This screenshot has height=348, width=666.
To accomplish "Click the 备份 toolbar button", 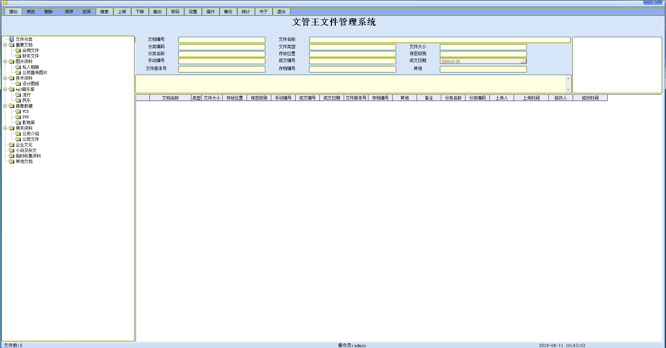I will (x=228, y=12).
